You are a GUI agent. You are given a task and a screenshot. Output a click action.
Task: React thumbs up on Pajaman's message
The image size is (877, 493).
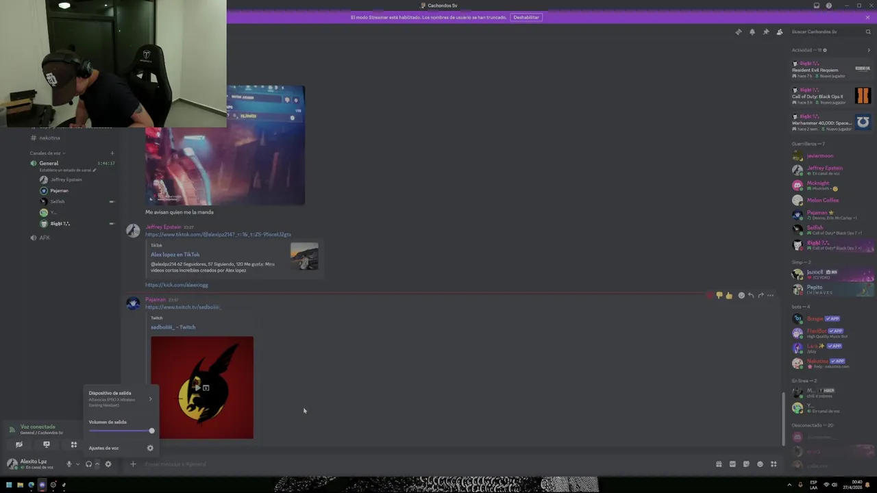(728, 296)
